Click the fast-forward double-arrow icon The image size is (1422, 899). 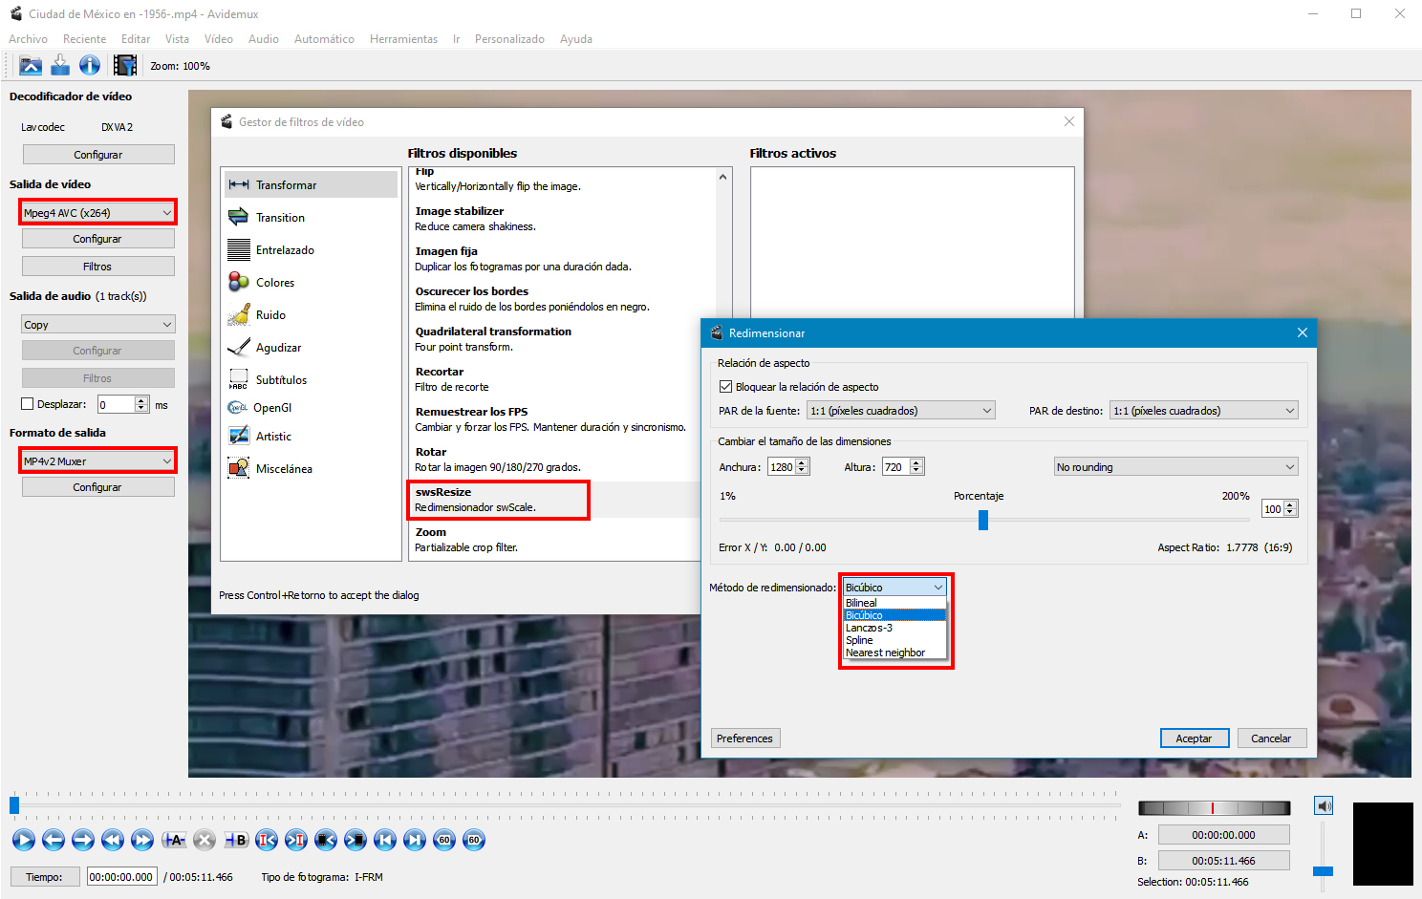(x=142, y=840)
